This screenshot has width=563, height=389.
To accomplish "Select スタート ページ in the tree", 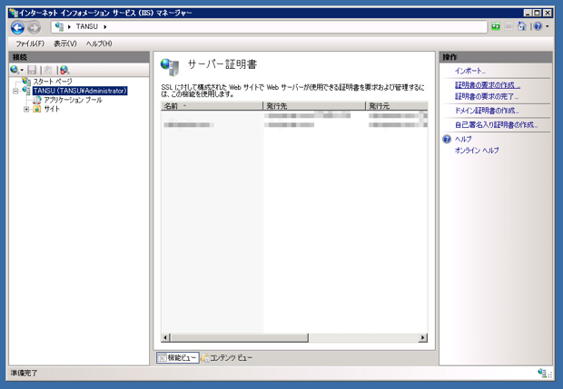I will pyautogui.click(x=53, y=82).
